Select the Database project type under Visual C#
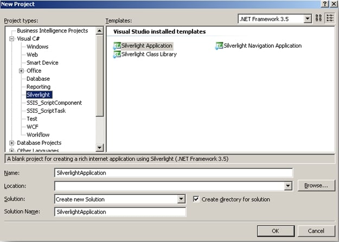 (38, 79)
